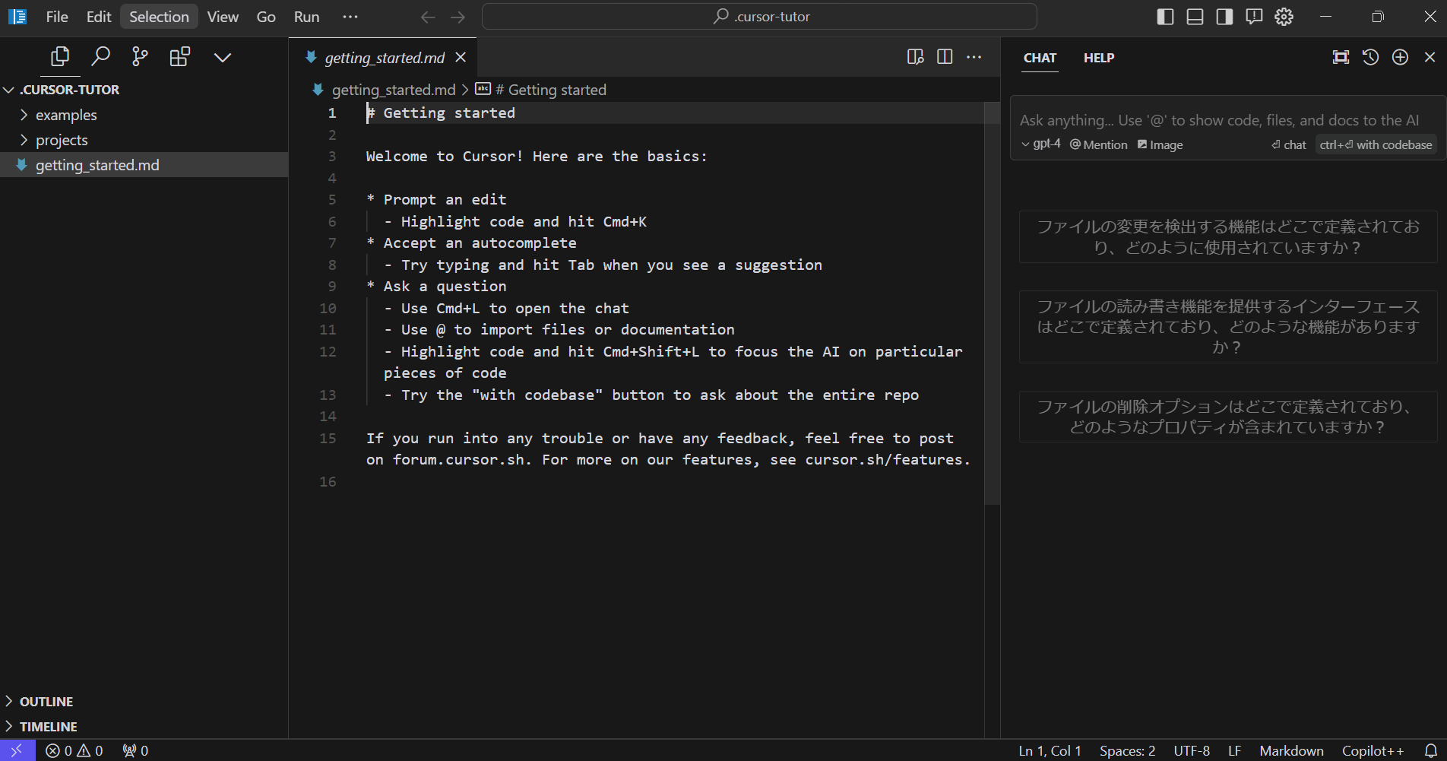The height and width of the screenshot is (761, 1447).
Task: Change language mode via Markdown
Action: (x=1291, y=750)
